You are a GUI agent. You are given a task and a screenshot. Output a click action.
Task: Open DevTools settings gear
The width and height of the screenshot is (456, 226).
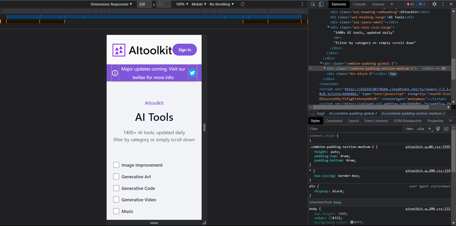point(434,4)
